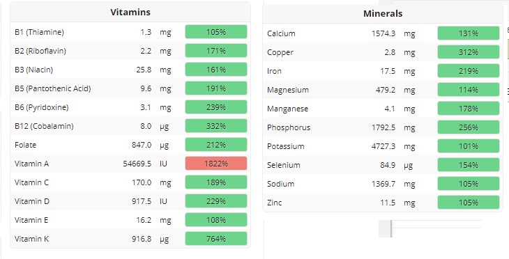Click the Magnesium 479.2 value
This screenshot has height=259, width=509.
pyautogui.click(x=386, y=90)
